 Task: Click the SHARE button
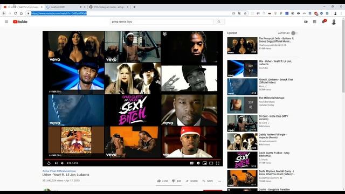point(192,181)
